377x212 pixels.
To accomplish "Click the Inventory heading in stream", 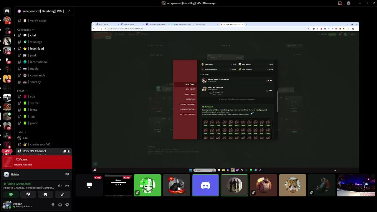I will [x=209, y=107].
